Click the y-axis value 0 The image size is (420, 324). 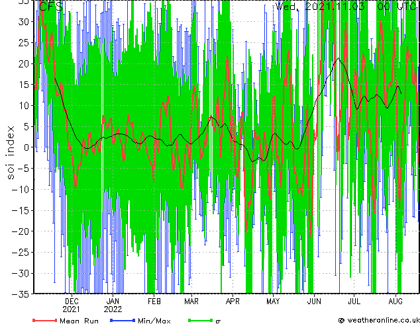tap(26, 147)
